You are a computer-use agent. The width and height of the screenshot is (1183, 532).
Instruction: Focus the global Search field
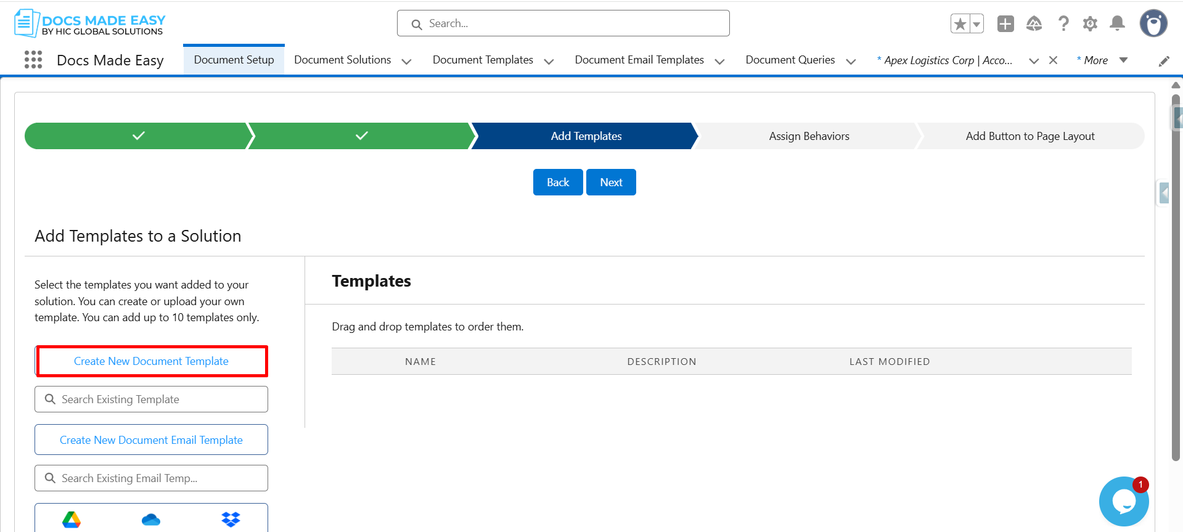(x=563, y=23)
